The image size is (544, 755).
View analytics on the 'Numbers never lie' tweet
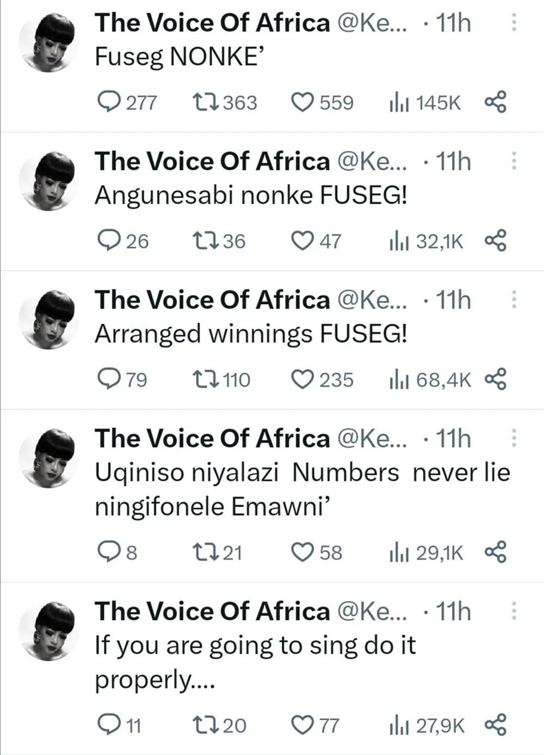pos(399,553)
